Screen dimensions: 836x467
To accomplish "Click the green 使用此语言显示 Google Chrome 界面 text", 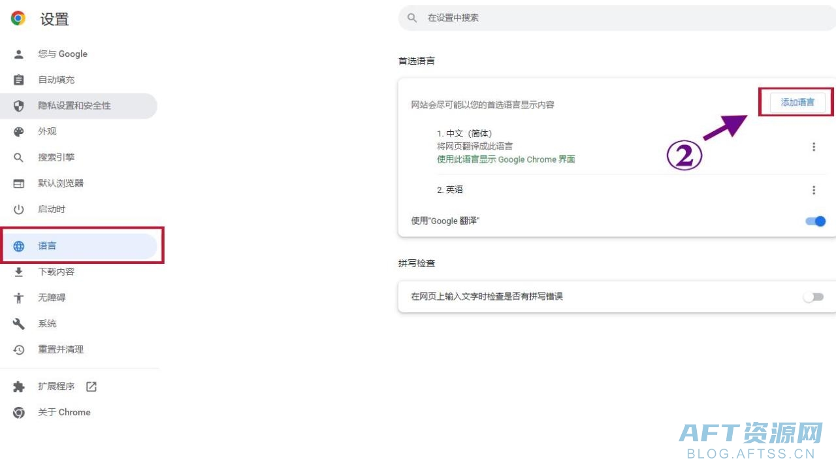I will pyautogui.click(x=506, y=159).
